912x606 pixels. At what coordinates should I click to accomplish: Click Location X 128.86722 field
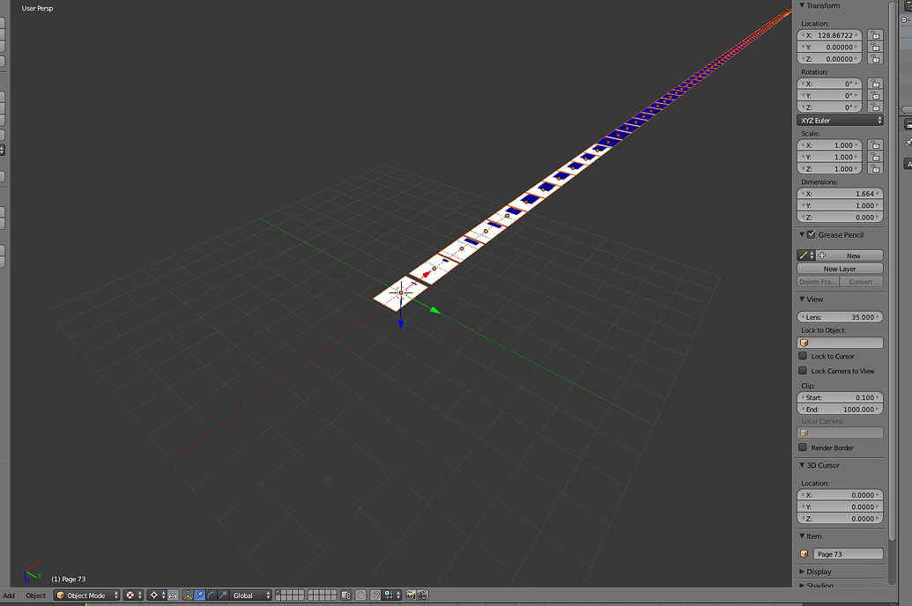coord(829,35)
